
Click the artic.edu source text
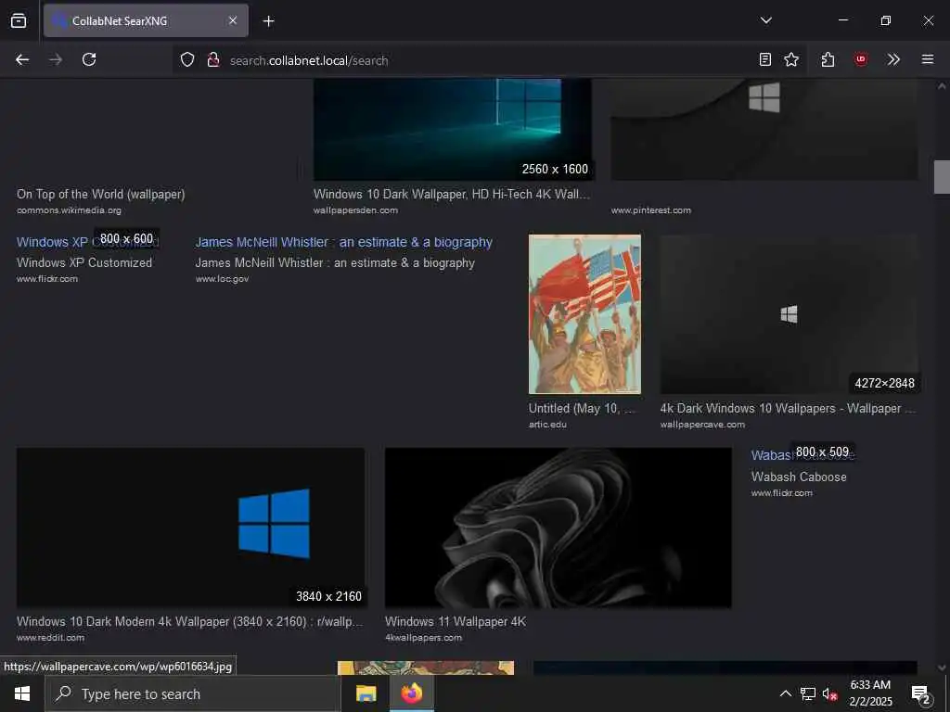coord(547,425)
